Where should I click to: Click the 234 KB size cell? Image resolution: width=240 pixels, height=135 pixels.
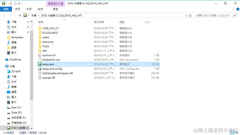tap(155, 73)
